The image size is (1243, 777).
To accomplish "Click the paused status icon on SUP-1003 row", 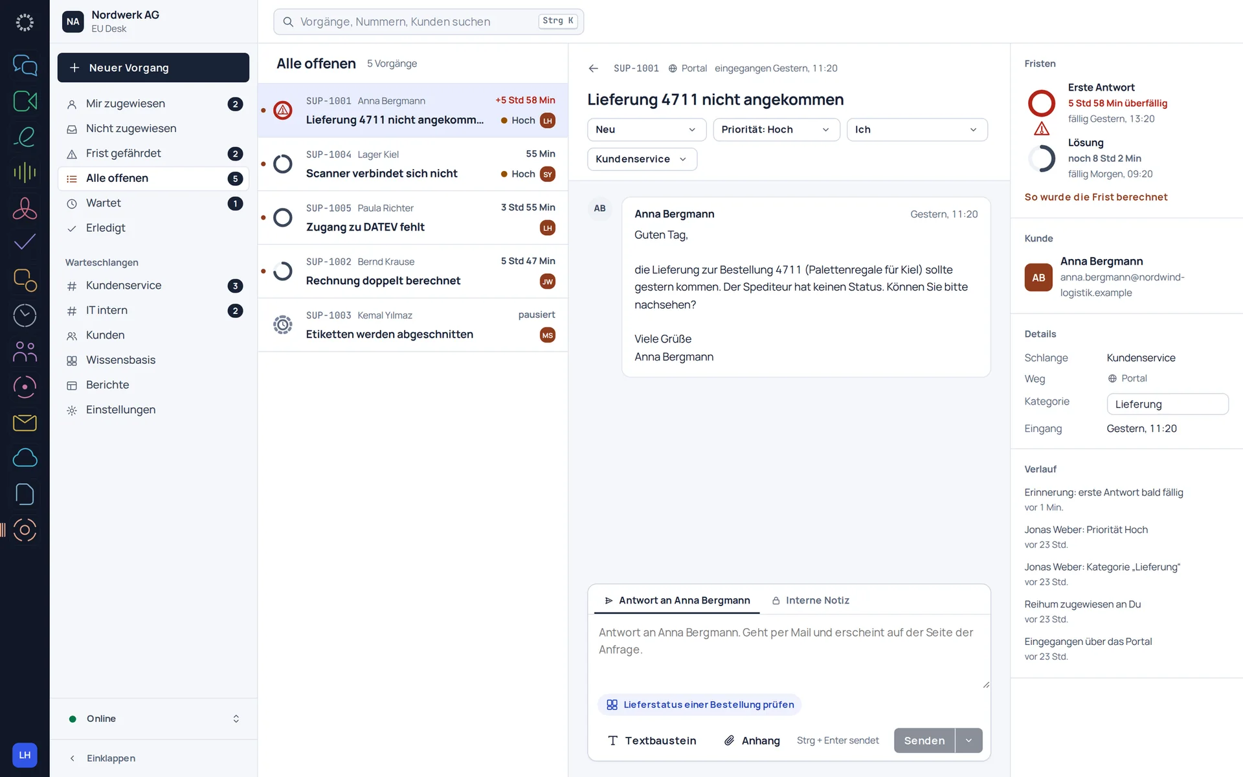I will (x=283, y=324).
